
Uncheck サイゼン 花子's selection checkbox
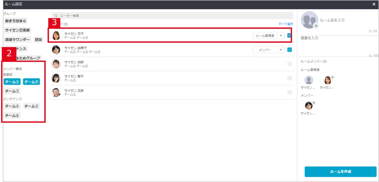pos(289,35)
